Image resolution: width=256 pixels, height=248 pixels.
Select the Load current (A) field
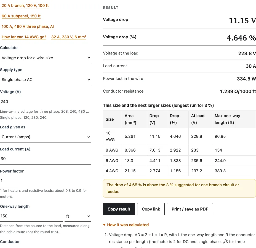[46, 159]
